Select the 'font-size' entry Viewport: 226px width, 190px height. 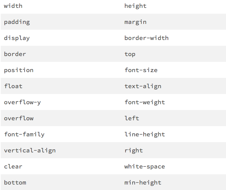click(141, 70)
